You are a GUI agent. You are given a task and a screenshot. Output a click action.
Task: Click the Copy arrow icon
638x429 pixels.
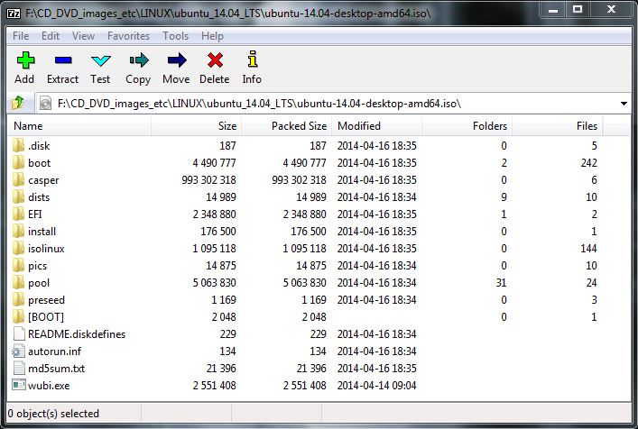click(139, 60)
